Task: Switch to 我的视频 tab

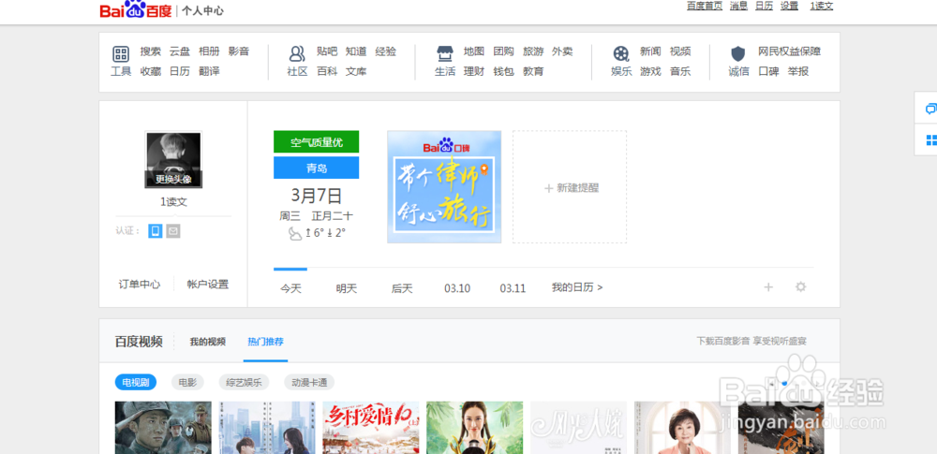Action: (208, 342)
